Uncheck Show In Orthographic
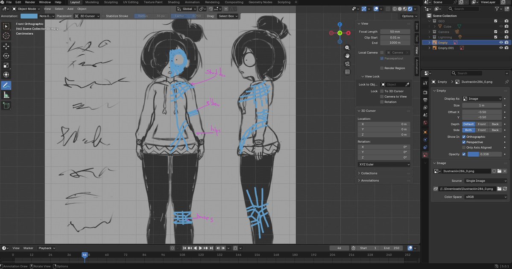The image size is (512, 269). coord(464,136)
